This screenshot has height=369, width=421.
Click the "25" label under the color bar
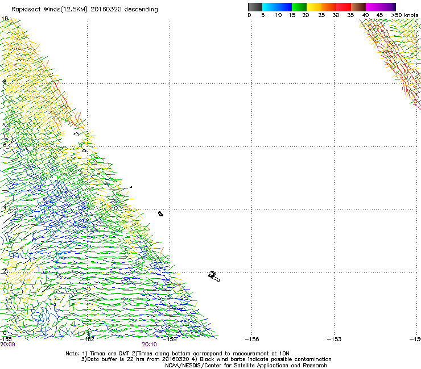pos(321,15)
